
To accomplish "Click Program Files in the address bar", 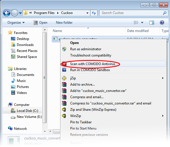I will click(44, 13).
